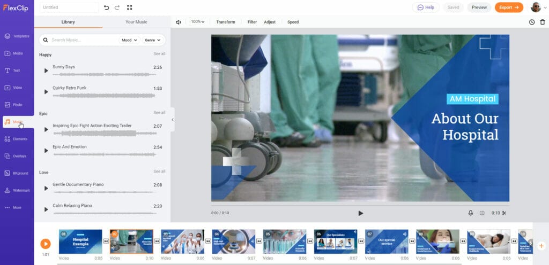The height and width of the screenshot is (265, 549).
Task: Play the video in the preview canvas
Action: click(361, 213)
